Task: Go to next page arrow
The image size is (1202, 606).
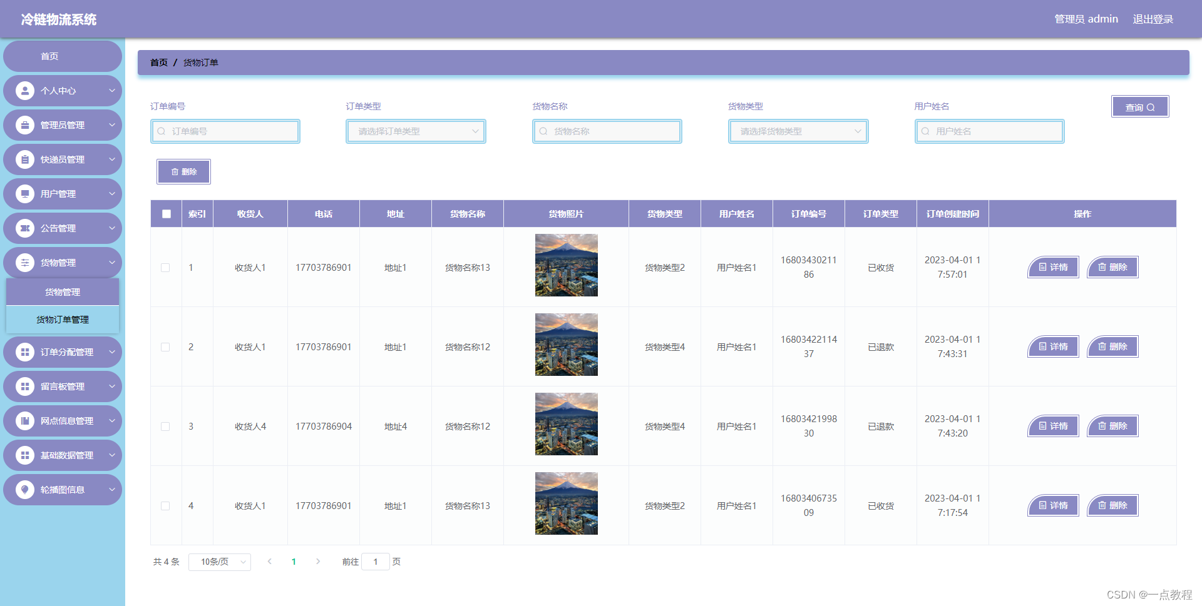Action: (x=318, y=562)
